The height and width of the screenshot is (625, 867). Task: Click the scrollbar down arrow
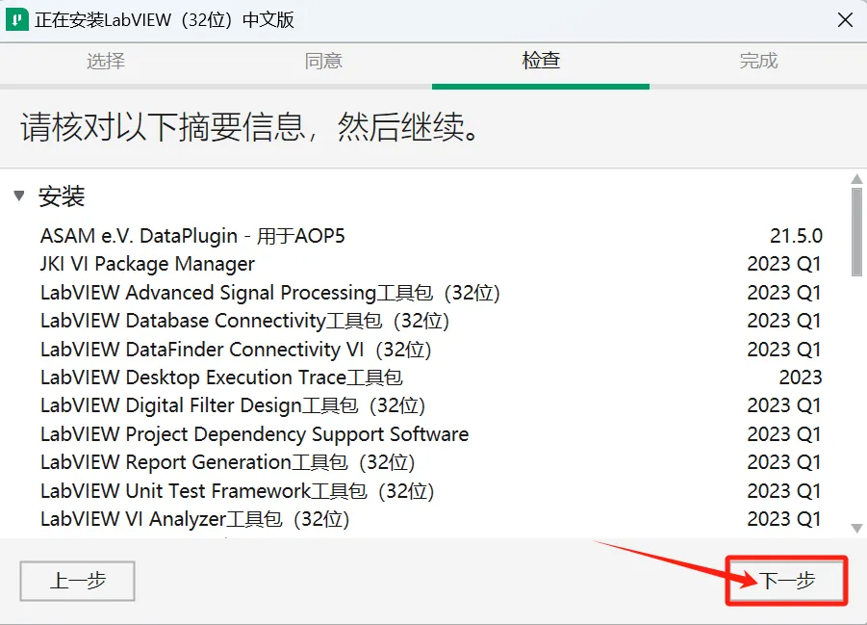pyautogui.click(x=856, y=528)
